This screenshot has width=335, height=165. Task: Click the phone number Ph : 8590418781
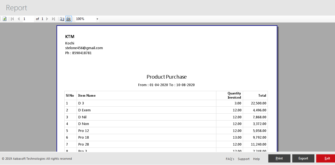coord(78,53)
